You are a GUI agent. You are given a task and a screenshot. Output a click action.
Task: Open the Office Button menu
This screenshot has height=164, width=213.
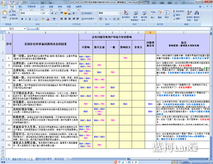click(3, 4)
